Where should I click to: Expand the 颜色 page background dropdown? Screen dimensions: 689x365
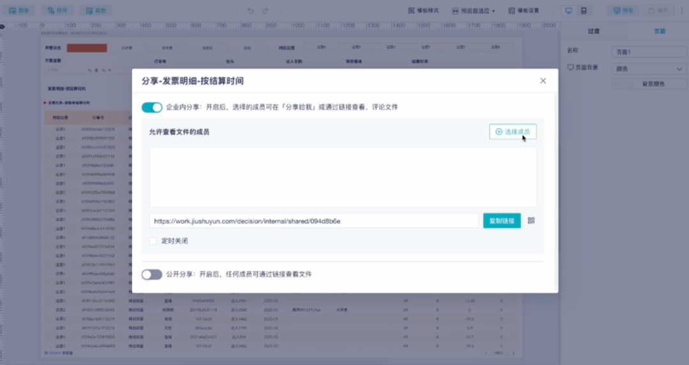click(649, 69)
